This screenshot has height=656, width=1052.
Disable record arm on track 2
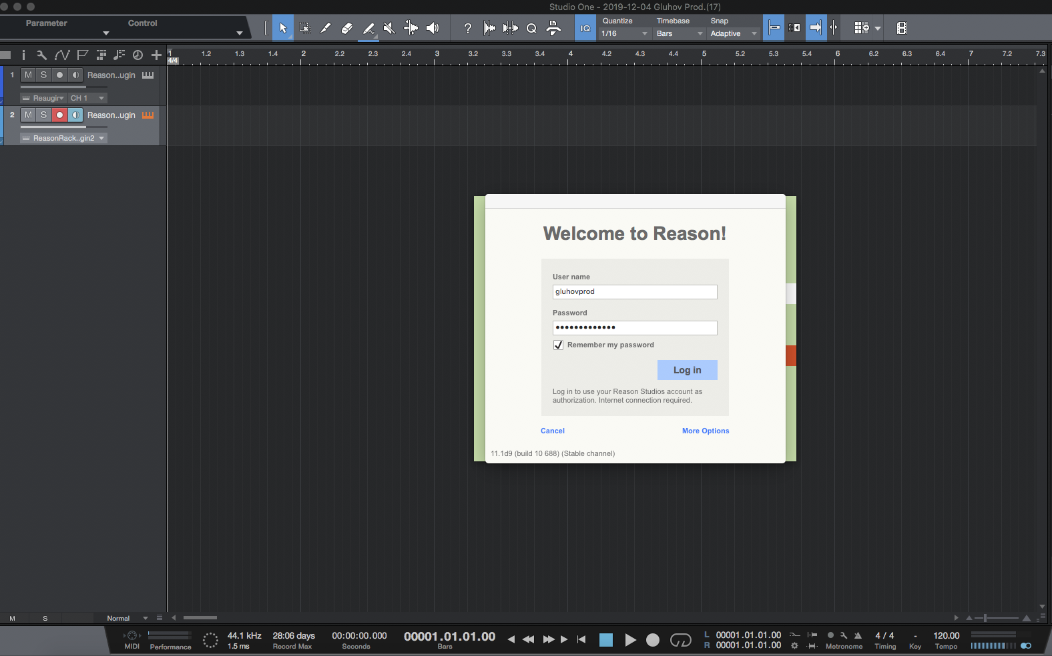[59, 115]
